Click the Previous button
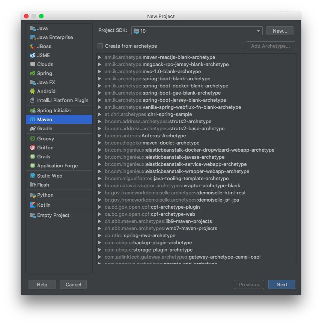This screenshot has height=325, width=322. [x=249, y=284]
